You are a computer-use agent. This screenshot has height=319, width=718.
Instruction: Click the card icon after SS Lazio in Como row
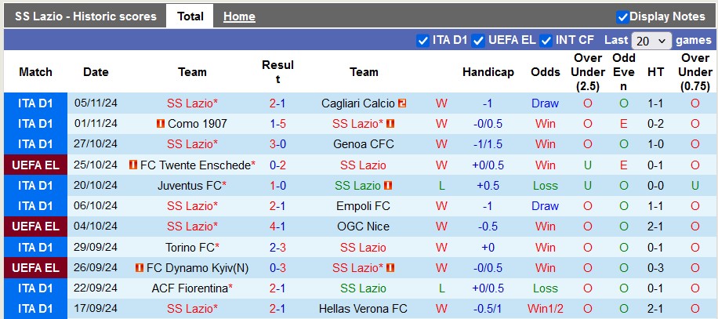click(x=390, y=124)
